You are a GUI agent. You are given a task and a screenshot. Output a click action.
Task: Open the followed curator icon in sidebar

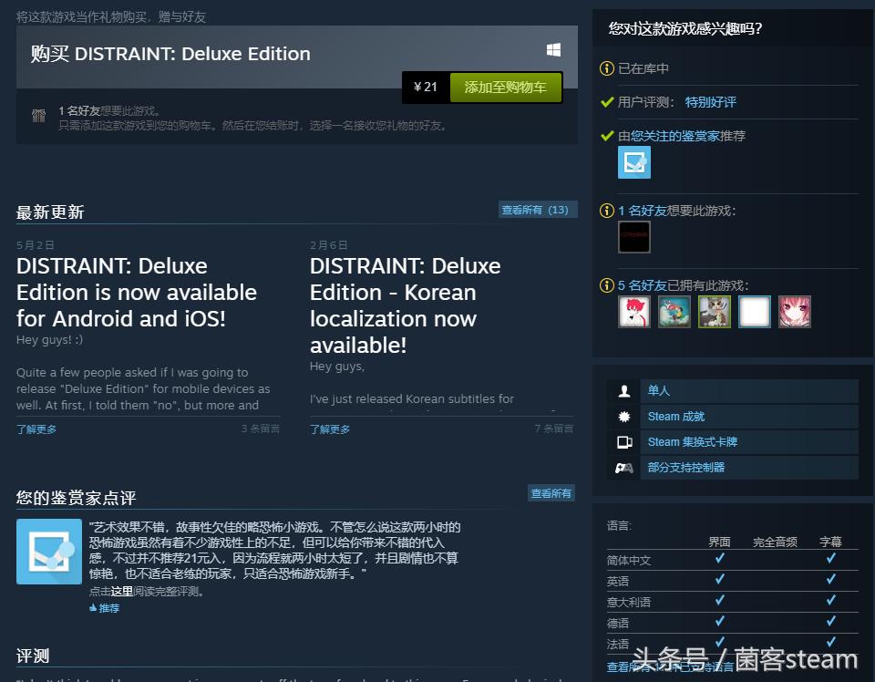click(x=634, y=162)
